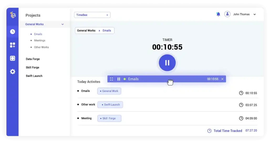Click 00:10:55 in the floating timer bar

[213, 79]
